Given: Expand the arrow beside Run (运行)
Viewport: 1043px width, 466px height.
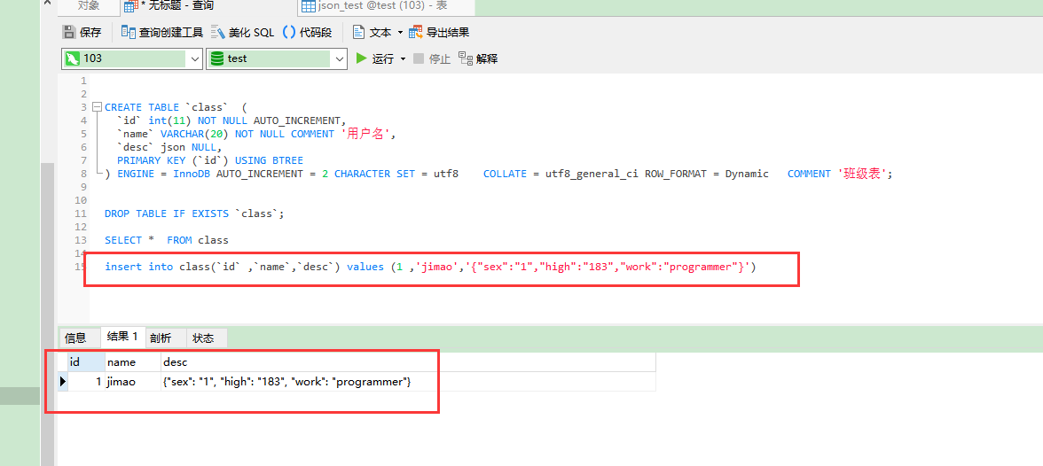Looking at the screenshot, I should 403,59.
